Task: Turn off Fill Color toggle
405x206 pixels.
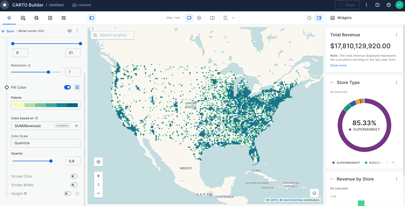Action: point(67,87)
